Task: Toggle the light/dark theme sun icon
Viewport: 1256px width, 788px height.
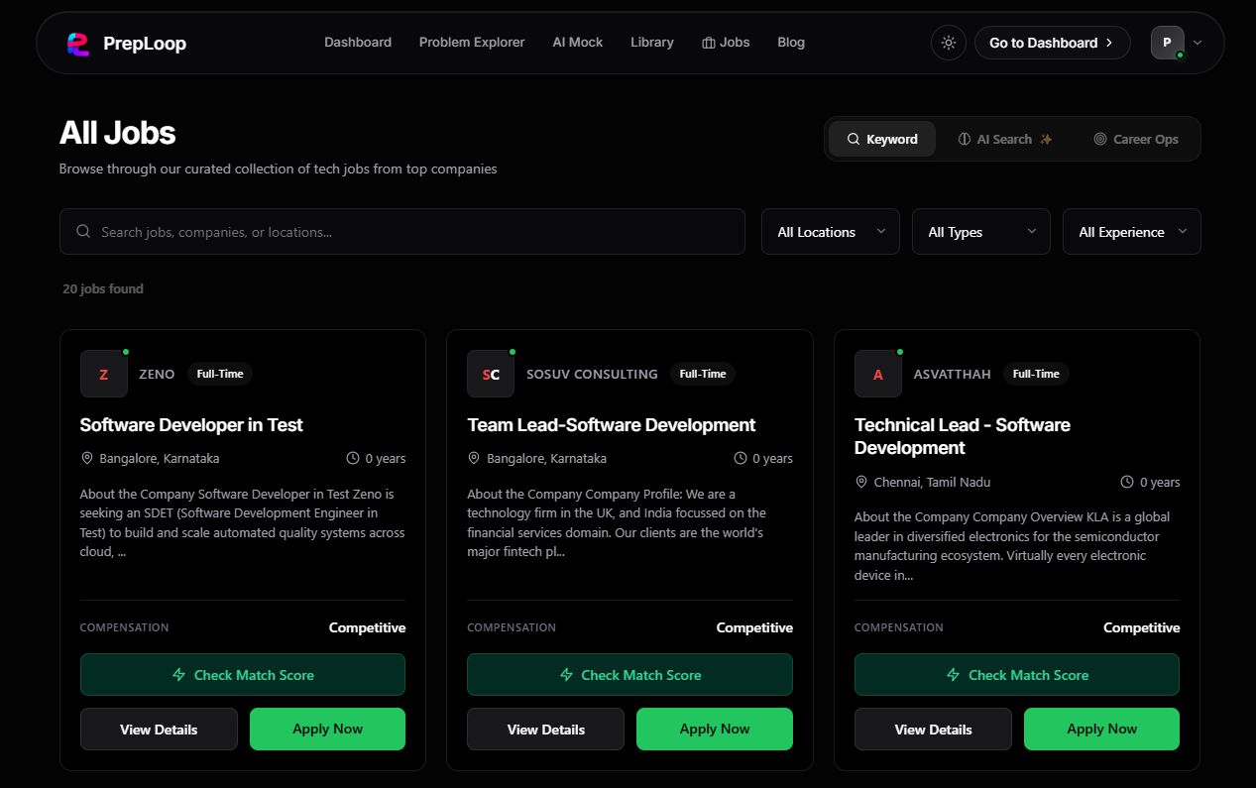Action: tap(949, 43)
